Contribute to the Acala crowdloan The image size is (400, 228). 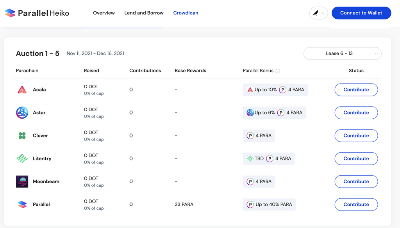click(x=356, y=90)
